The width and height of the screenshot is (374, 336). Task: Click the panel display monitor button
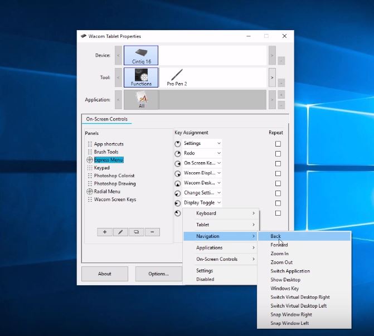[136, 232]
